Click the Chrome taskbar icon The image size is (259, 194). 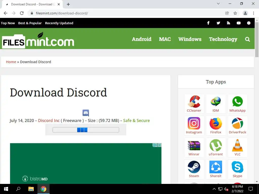click(x=44, y=189)
